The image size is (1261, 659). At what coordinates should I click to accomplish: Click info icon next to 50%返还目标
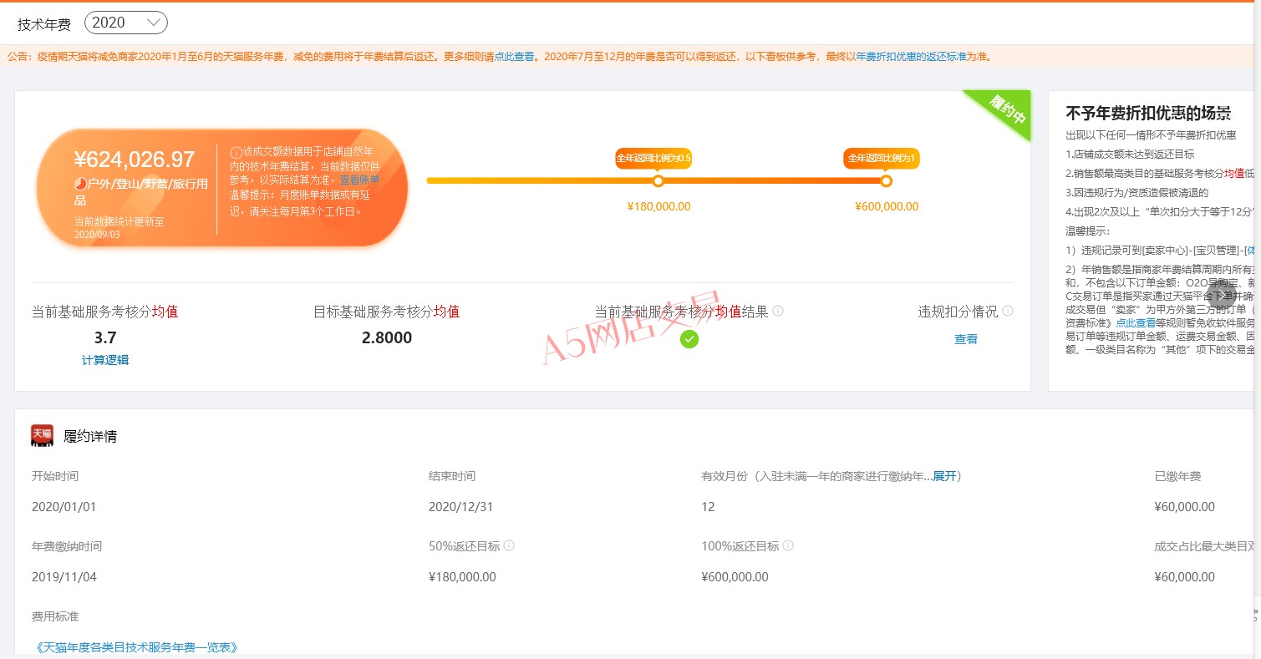pos(509,545)
